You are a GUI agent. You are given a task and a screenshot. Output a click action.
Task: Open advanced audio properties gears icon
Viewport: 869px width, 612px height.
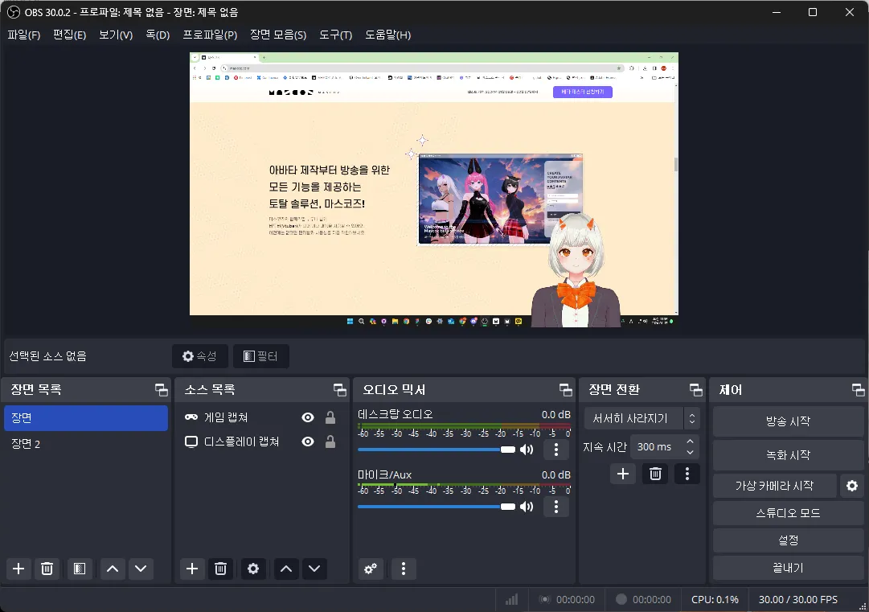coord(371,569)
